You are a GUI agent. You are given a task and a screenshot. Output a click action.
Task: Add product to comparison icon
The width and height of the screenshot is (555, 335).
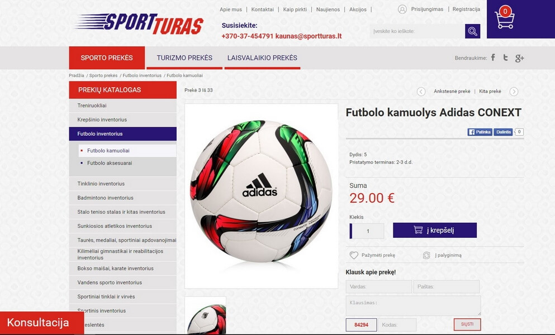(426, 255)
